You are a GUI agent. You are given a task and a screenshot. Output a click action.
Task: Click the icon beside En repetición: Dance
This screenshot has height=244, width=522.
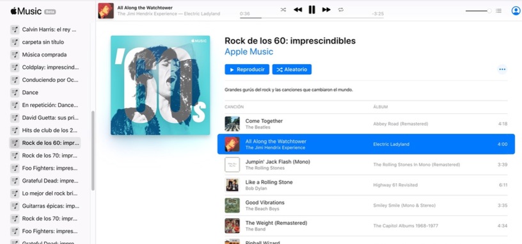tap(15, 105)
